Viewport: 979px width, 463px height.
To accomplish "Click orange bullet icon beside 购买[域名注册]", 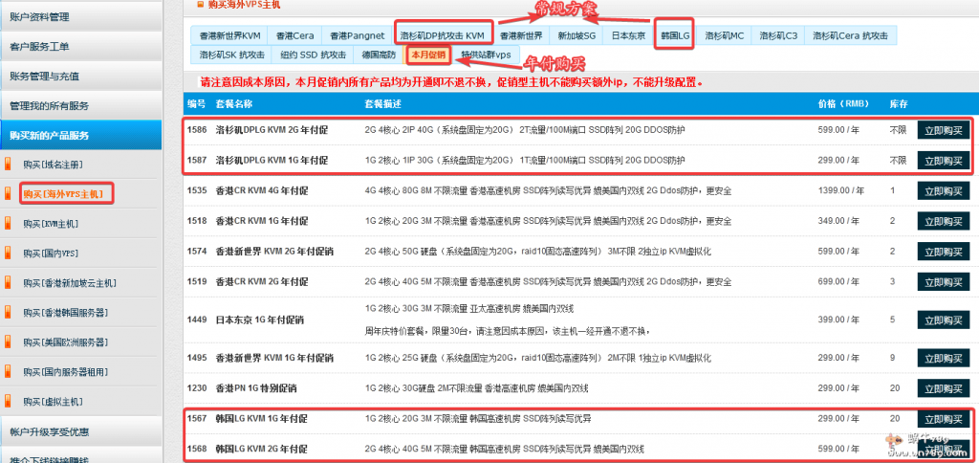I will pyautogui.click(x=7, y=165).
